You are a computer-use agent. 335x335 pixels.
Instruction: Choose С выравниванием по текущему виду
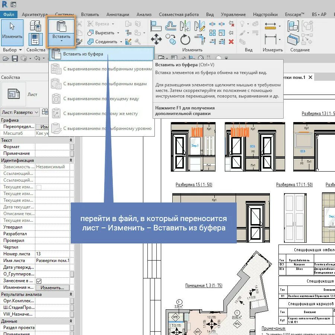[x=102, y=99]
